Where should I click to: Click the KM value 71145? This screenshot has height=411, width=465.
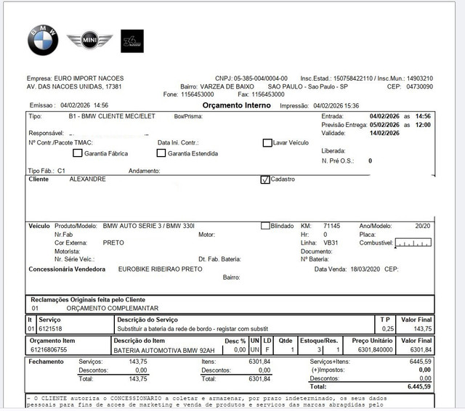tap(331, 226)
